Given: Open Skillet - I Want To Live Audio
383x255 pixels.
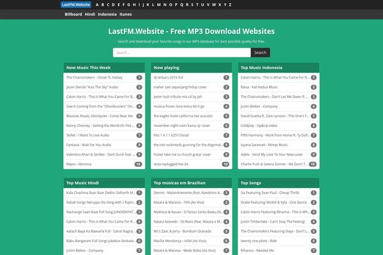Looking at the screenshot, I should click(87, 135).
